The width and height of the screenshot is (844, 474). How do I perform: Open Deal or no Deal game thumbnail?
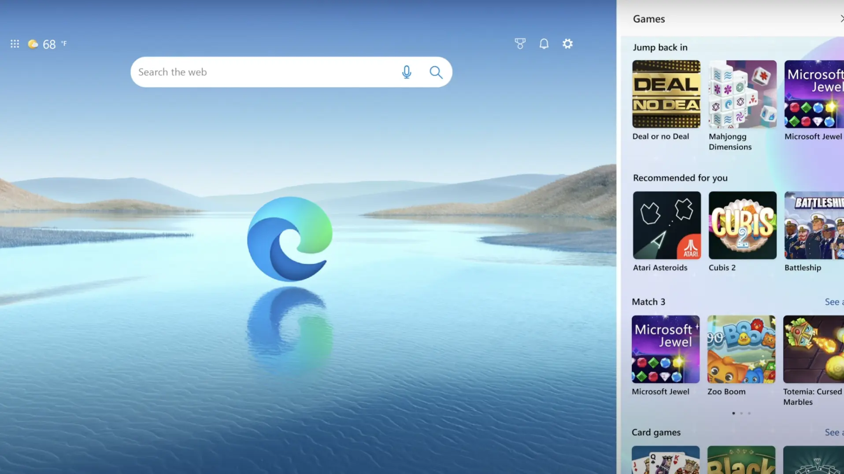(x=666, y=94)
